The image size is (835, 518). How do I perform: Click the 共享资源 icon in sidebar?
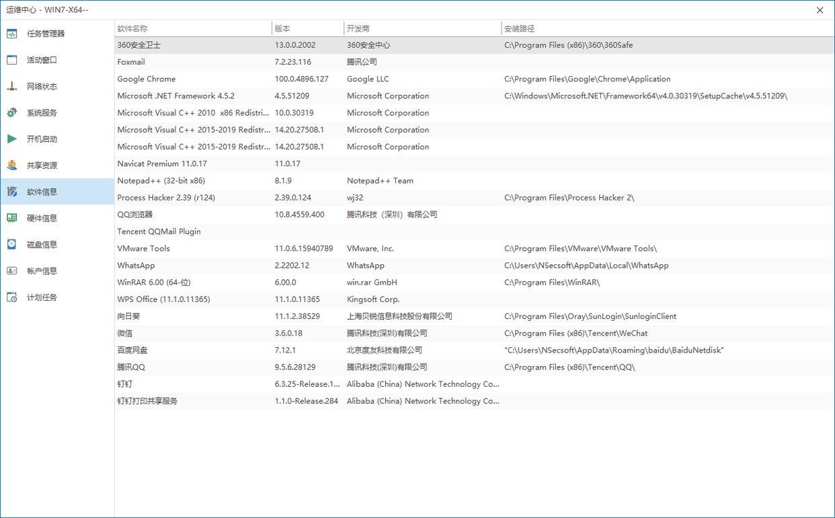12,165
